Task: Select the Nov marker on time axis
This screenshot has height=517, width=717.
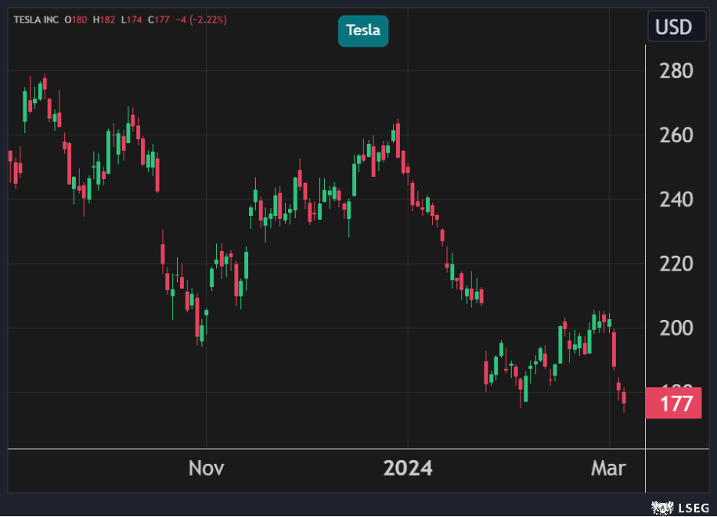Action: point(207,469)
